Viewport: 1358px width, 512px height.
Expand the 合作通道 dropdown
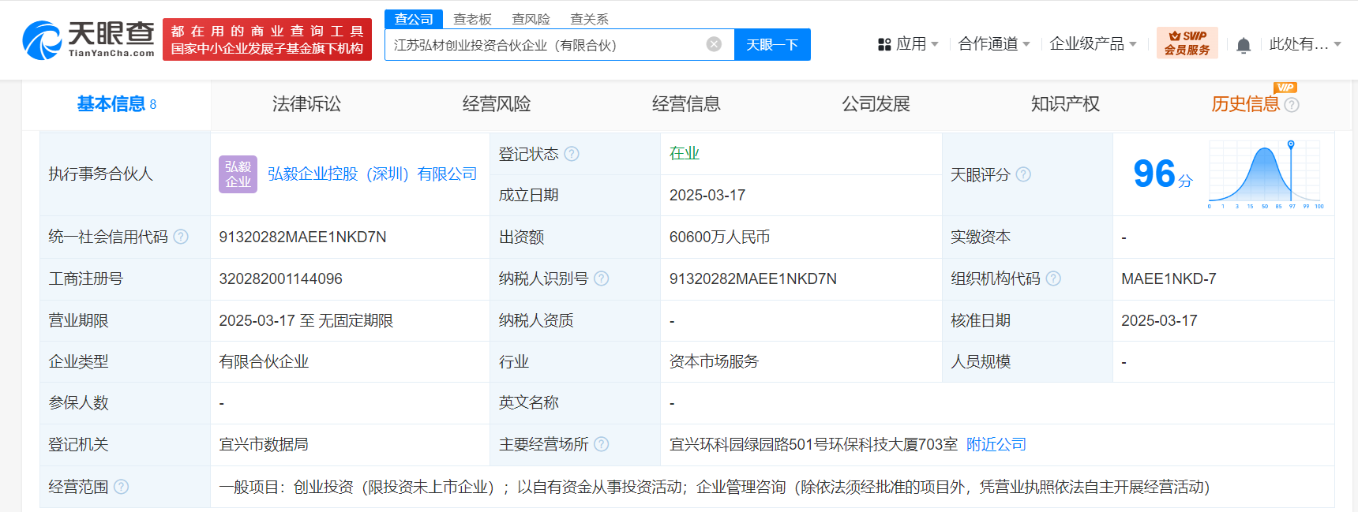coord(994,44)
